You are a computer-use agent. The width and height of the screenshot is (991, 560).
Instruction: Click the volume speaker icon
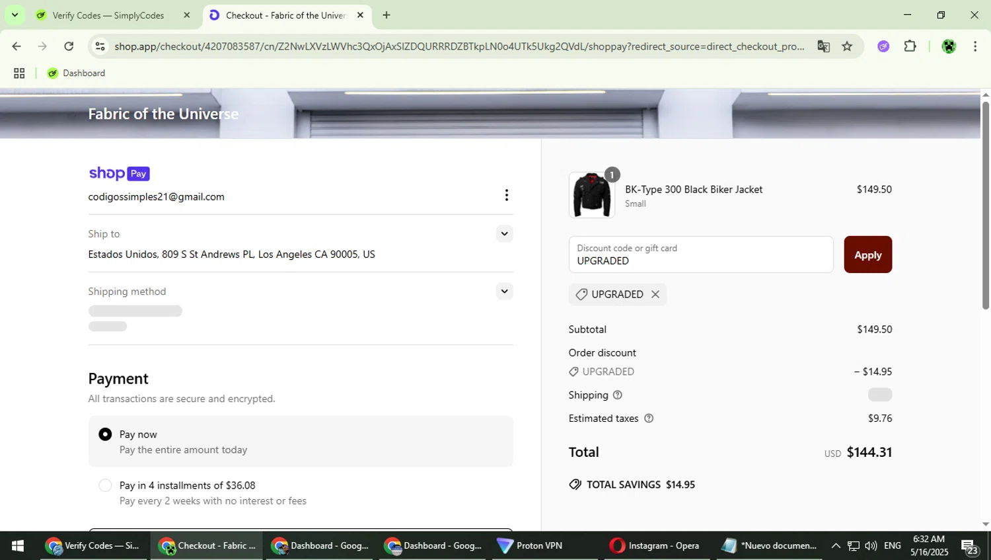point(871,545)
